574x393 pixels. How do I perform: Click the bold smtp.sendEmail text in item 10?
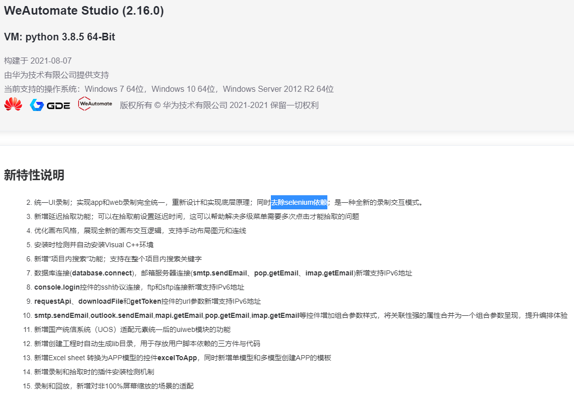(61, 315)
